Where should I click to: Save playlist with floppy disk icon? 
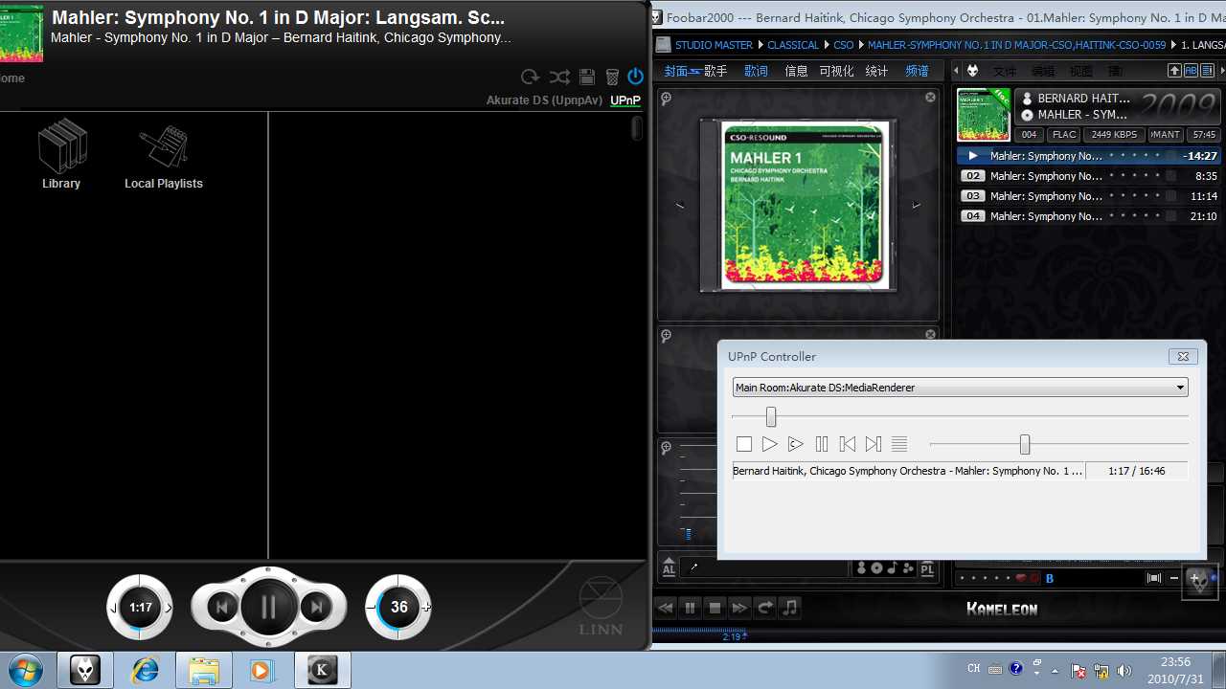coord(587,78)
